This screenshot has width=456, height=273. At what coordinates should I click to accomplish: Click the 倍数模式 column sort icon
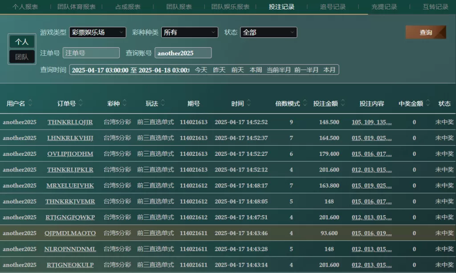(305, 103)
